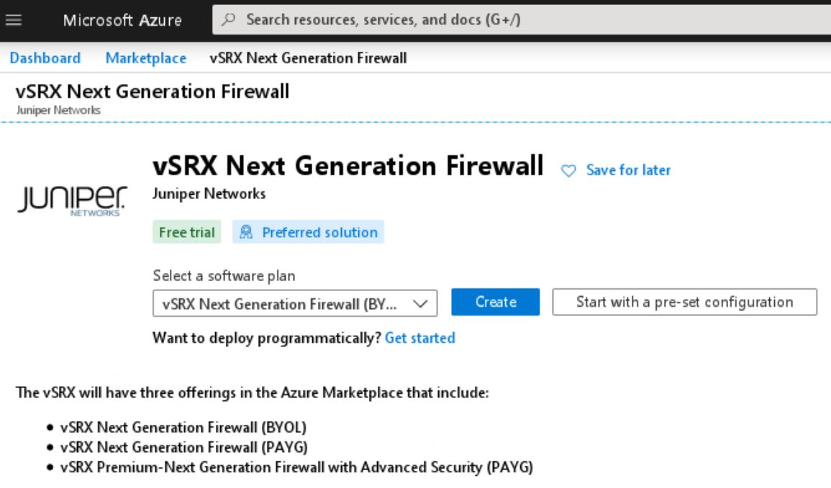Click the heart icon beside Save for later
The width and height of the screenshot is (831, 488).
pos(568,170)
